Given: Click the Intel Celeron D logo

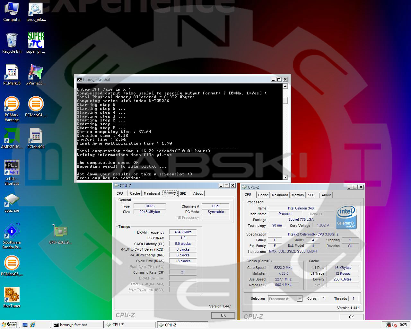Looking at the screenshot, I should coord(346,217).
